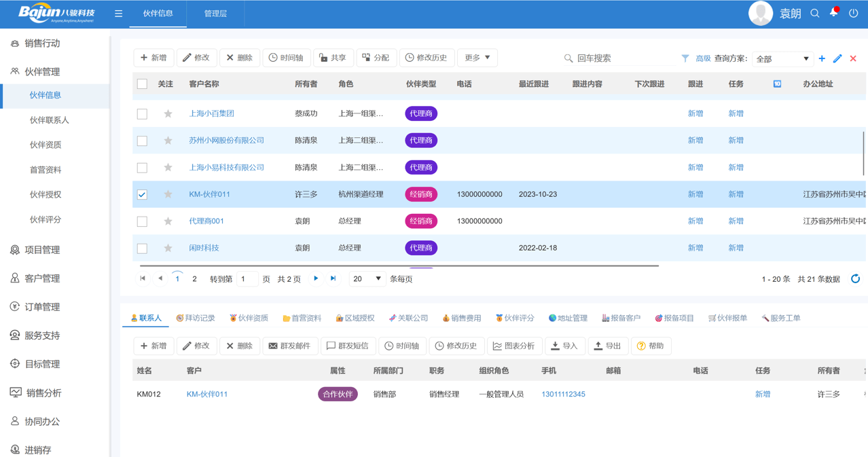Click the 新增 button in the toolbar
868x457 pixels.
[x=153, y=58]
